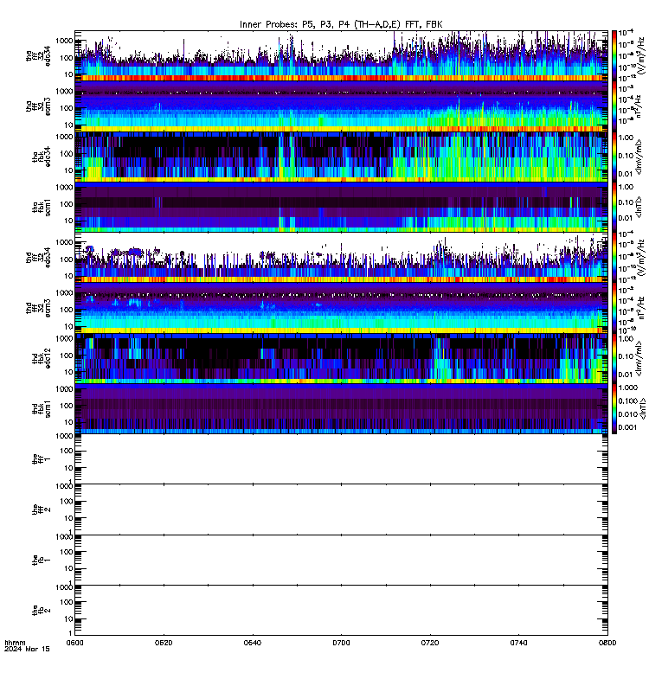Click the 0620 time axis label
The height and width of the screenshot is (692, 649).
click(x=164, y=643)
